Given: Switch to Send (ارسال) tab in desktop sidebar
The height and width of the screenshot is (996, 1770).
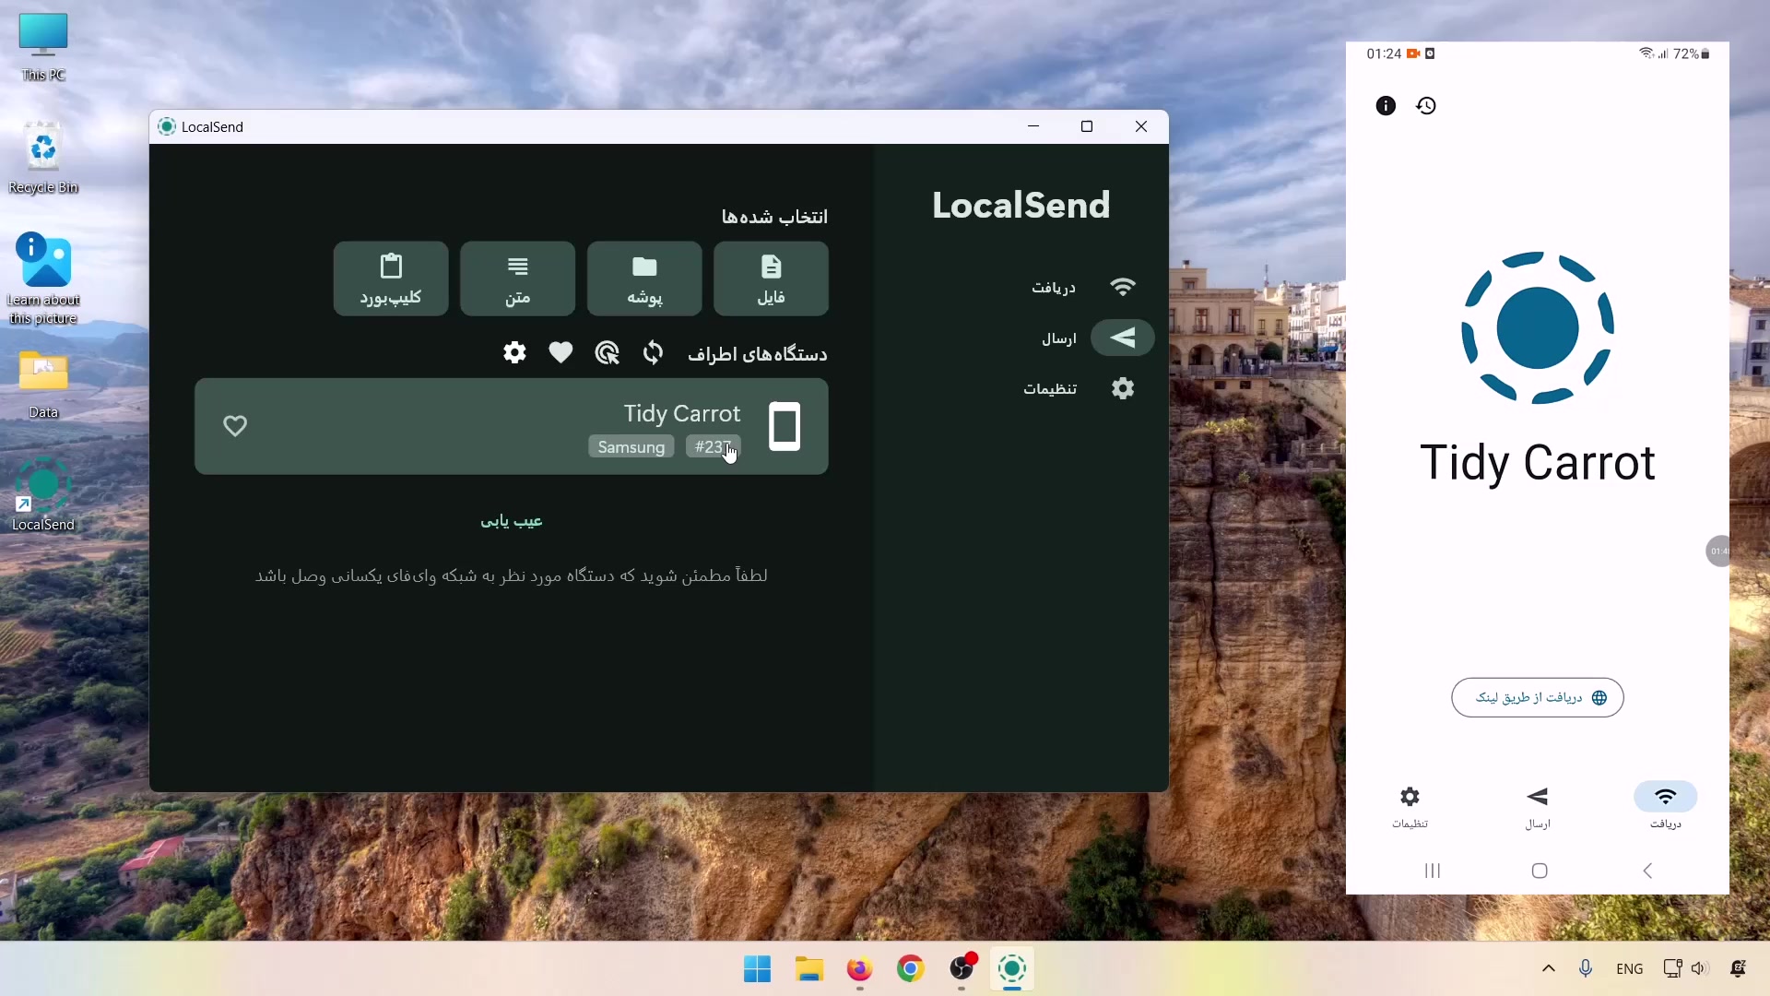Looking at the screenshot, I should tap(1097, 338).
